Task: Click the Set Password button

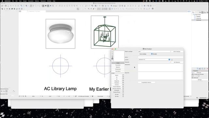Action: click(177, 62)
